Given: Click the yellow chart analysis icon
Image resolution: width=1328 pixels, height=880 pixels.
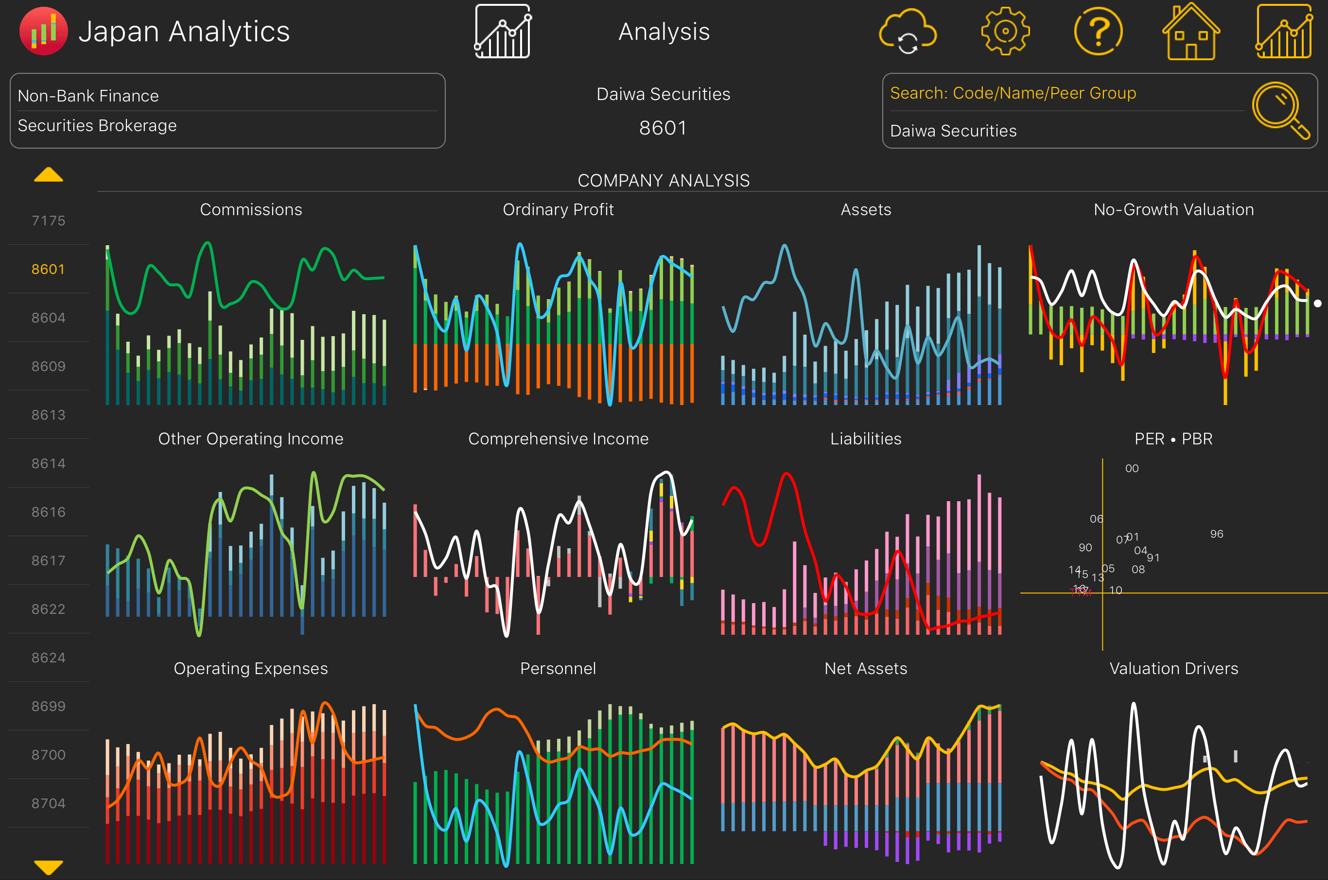Looking at the screenshot, I should pyautogui.click(x=1284, y=32).
